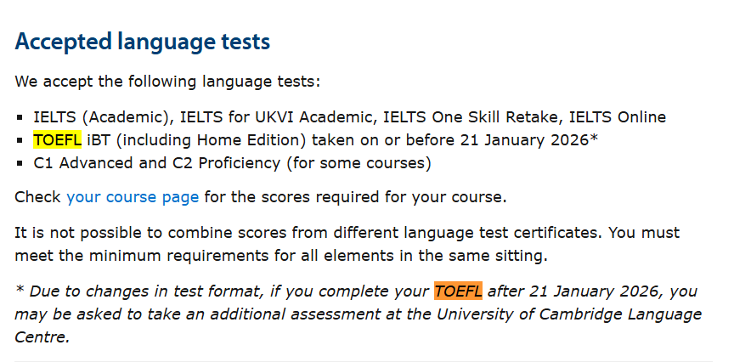The height and width of the screenshot is (362, 734).
Task: Click "(including Home Edition)" in the TOEFL bullet
Action: point(213,139)
